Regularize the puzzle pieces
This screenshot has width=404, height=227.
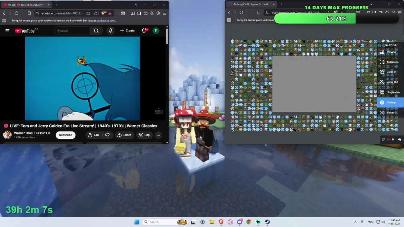point(390,92)
